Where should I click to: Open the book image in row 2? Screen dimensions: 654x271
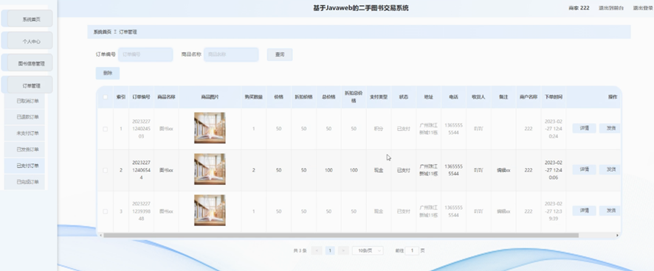coord(210,169)
